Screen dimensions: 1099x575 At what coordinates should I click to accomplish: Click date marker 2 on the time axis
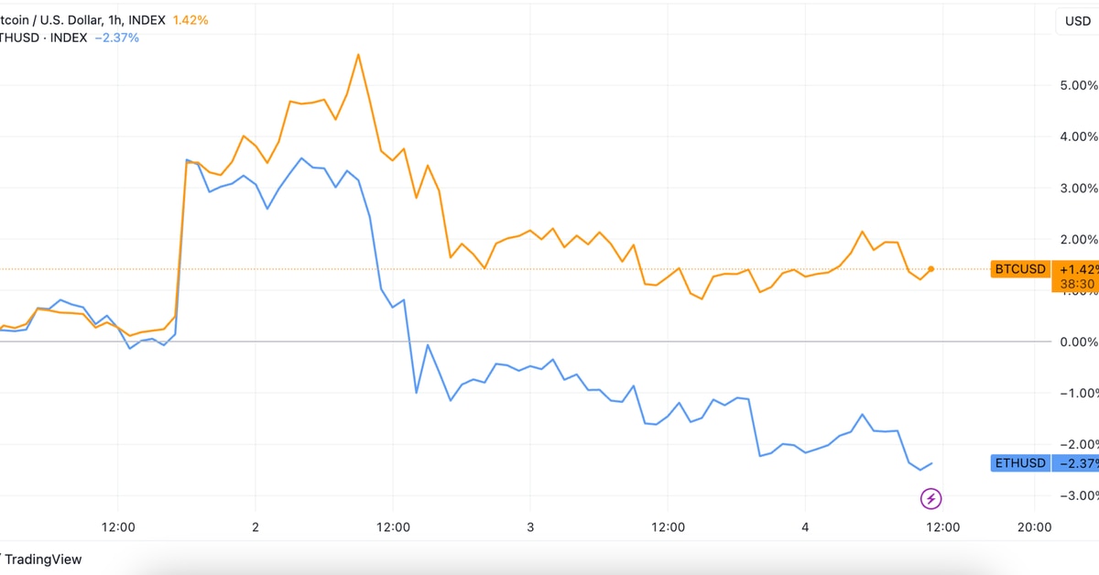[256, 527]
